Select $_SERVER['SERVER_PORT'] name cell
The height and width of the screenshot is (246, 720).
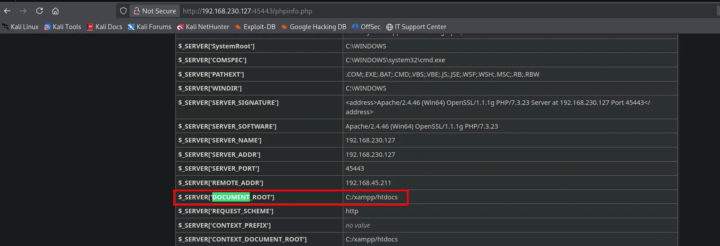coord(259,168)
